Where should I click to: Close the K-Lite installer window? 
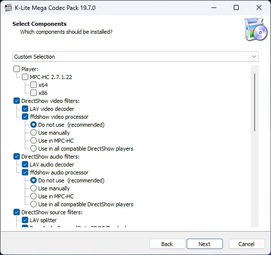(259, 7)
